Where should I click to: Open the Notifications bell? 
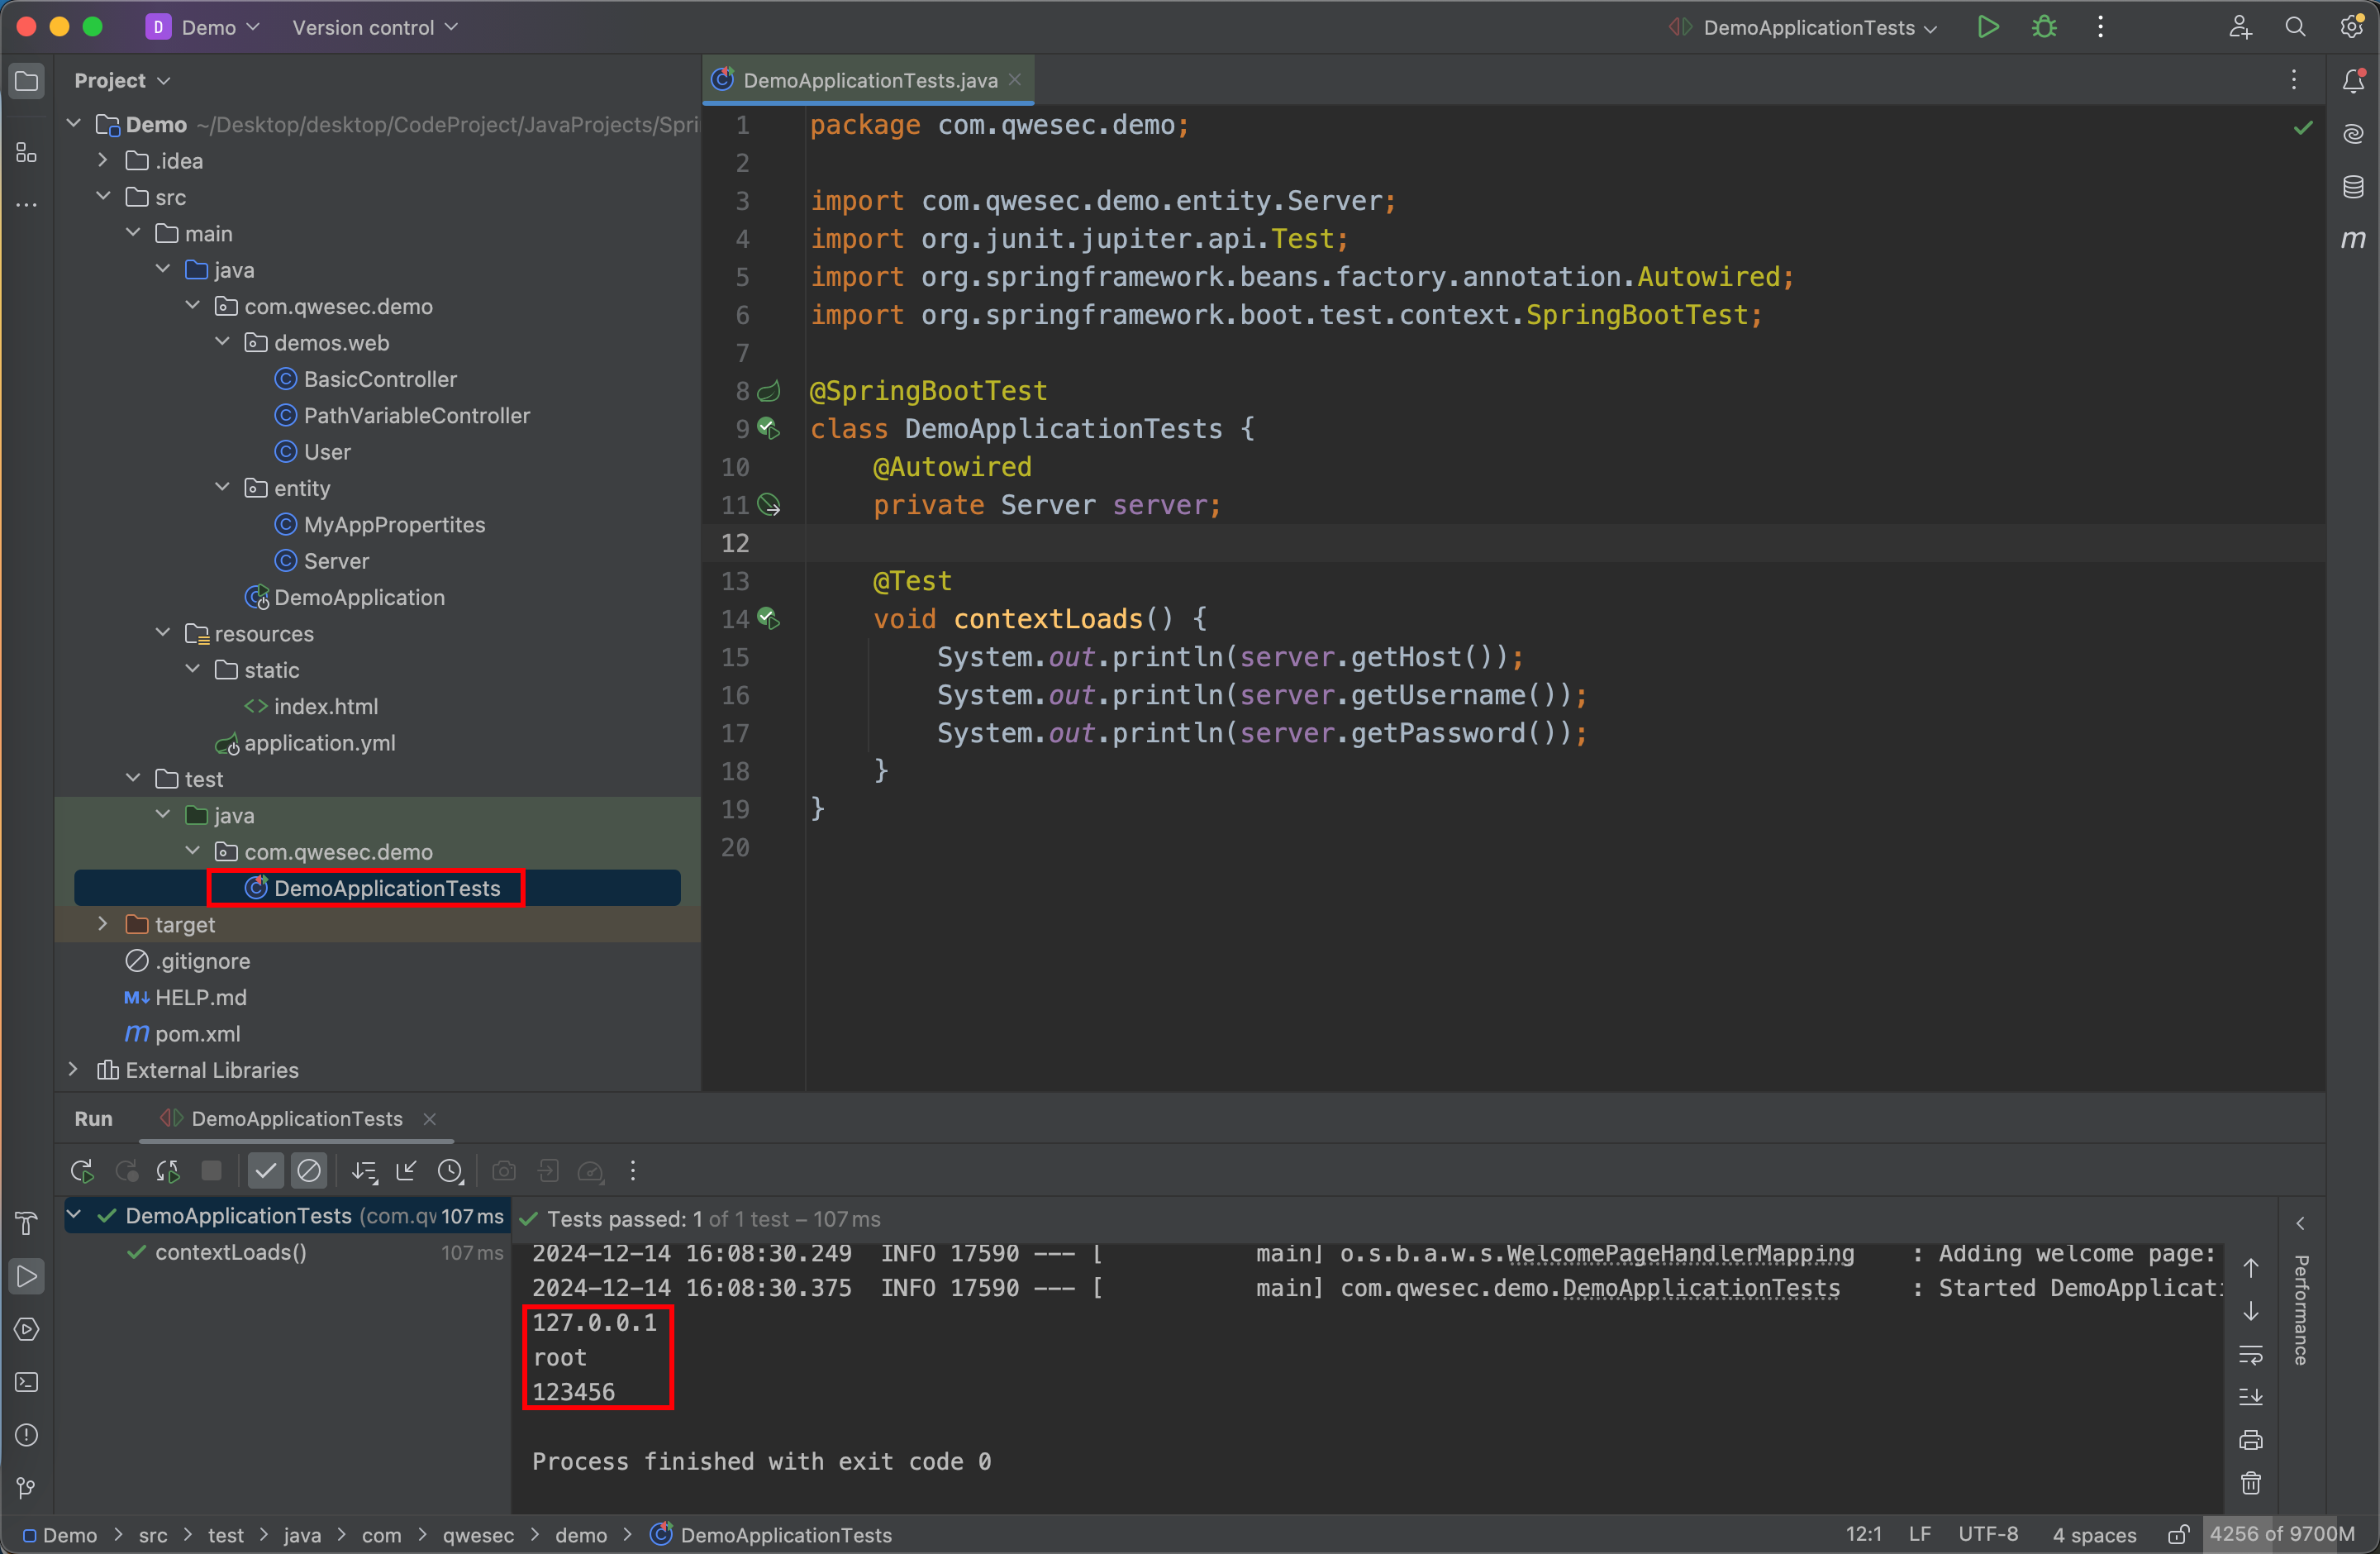tap(2353, 81)
